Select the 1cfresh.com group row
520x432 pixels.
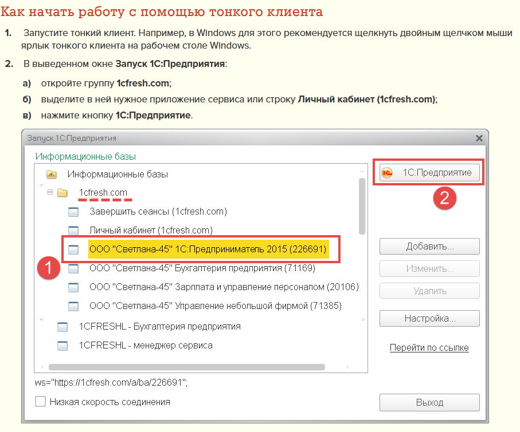(x=103, y=192)
